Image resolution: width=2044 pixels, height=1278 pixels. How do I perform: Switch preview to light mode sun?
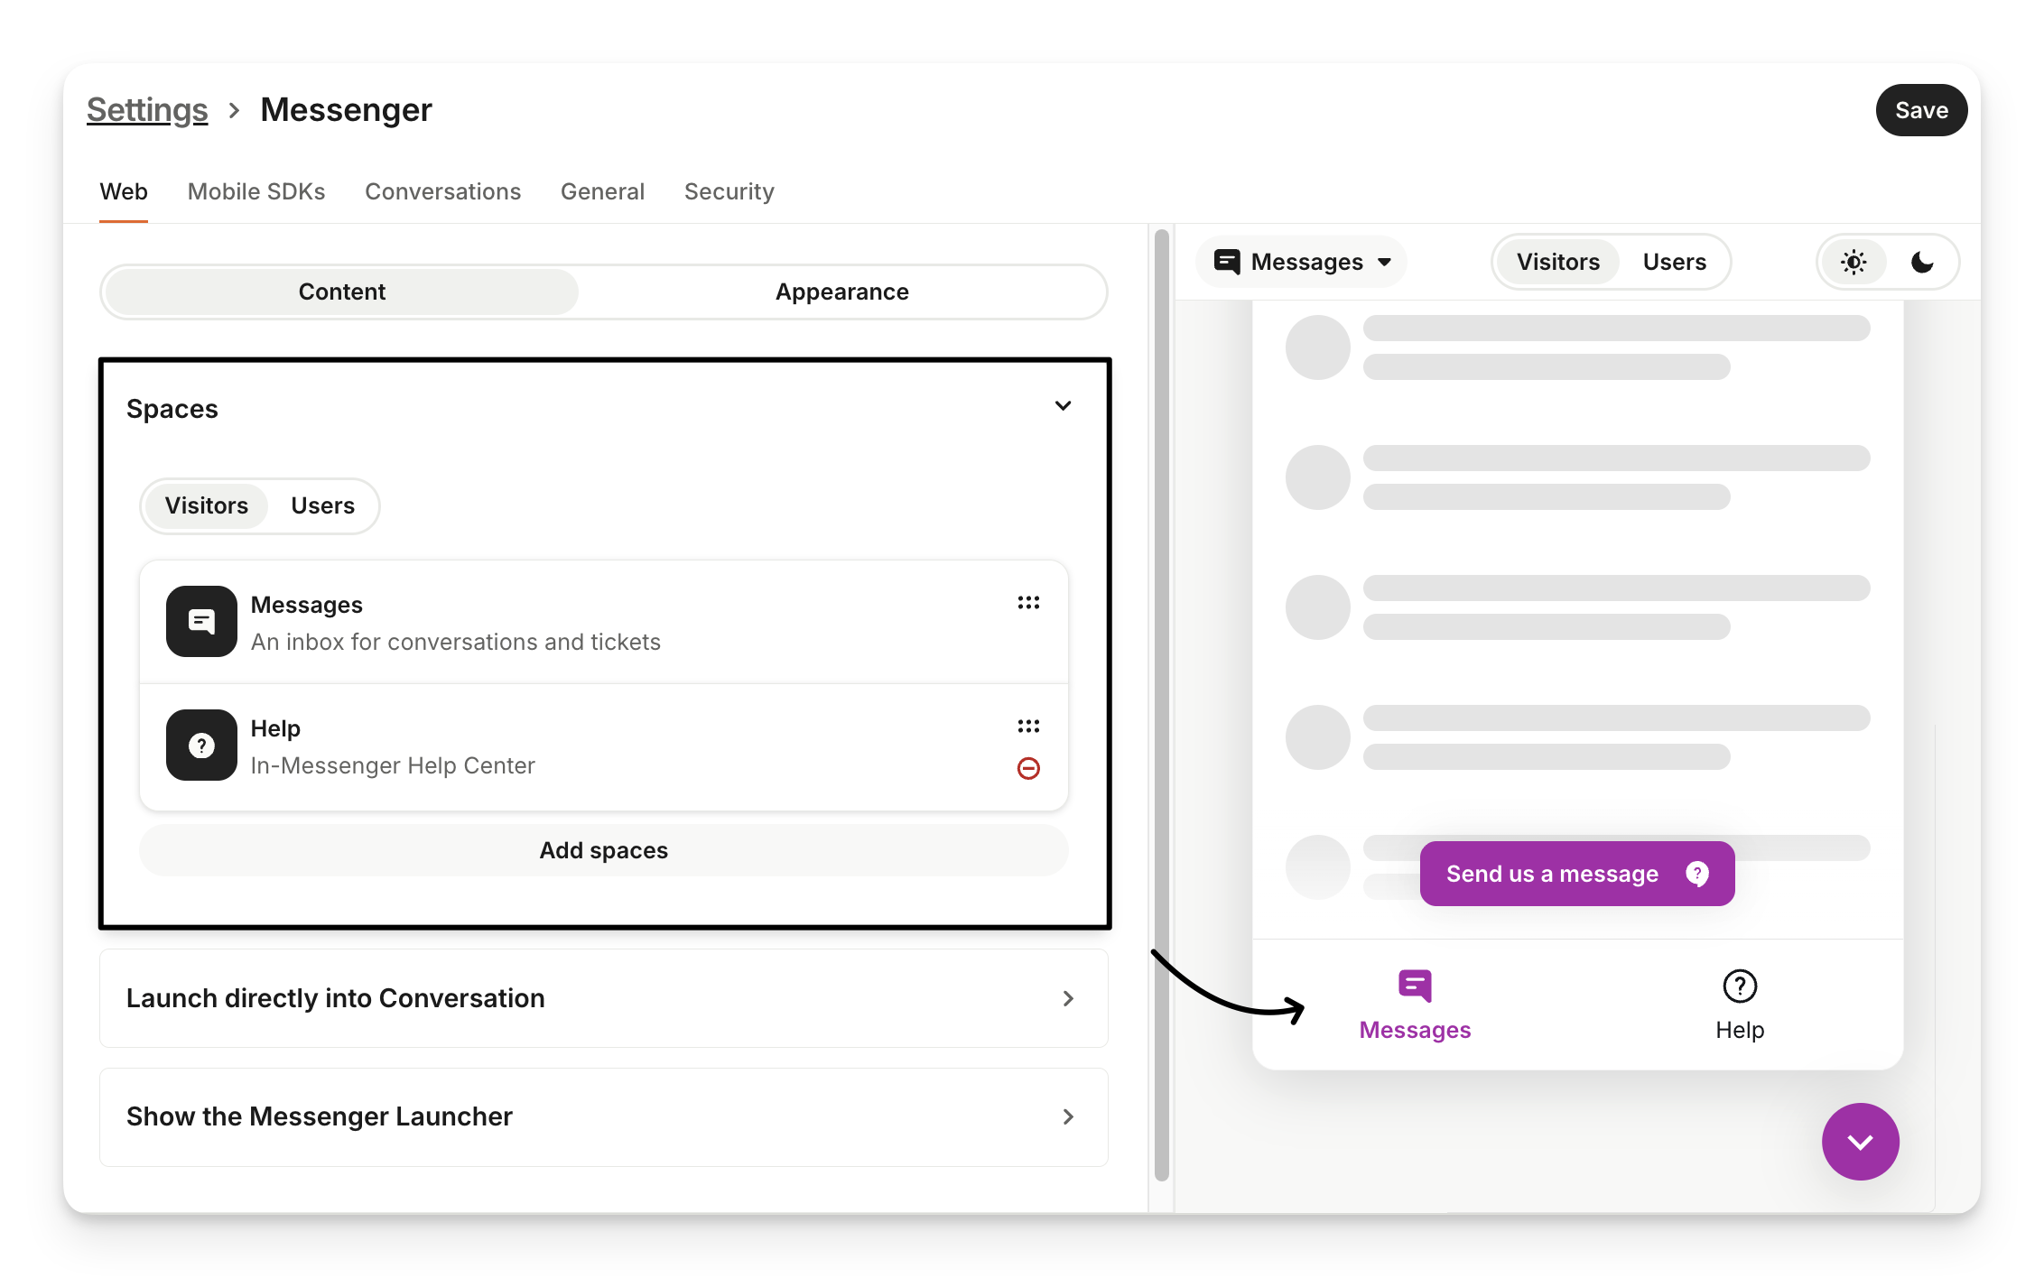pyautogui.click(x=1854, y=263)
